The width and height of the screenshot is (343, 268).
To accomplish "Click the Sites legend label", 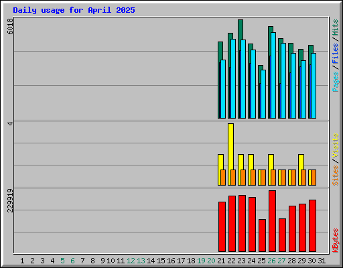I will coord(335,176).
